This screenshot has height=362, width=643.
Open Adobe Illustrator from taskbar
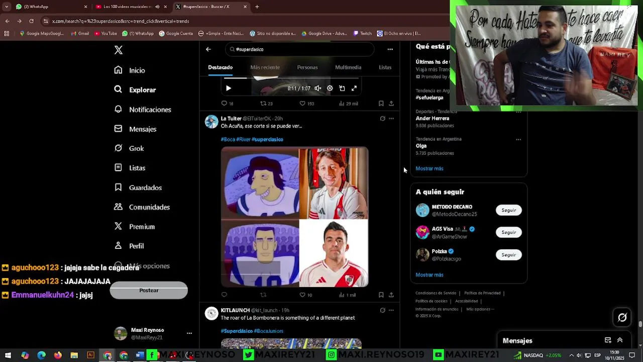tap(90, 355)
